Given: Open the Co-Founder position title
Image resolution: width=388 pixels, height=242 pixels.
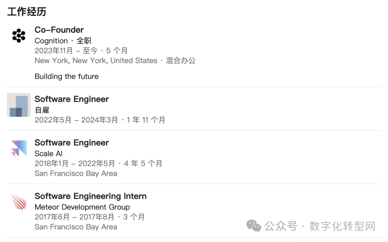Looking at the screenshot, I should click(59, 30).
